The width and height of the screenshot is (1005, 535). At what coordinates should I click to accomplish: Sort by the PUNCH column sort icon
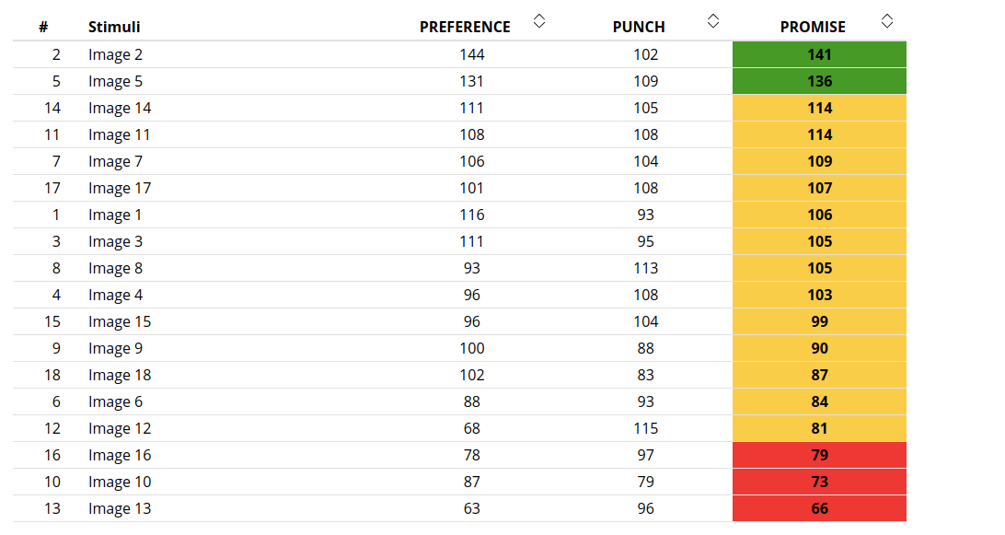pyautogui.click(x=712, y=21)
